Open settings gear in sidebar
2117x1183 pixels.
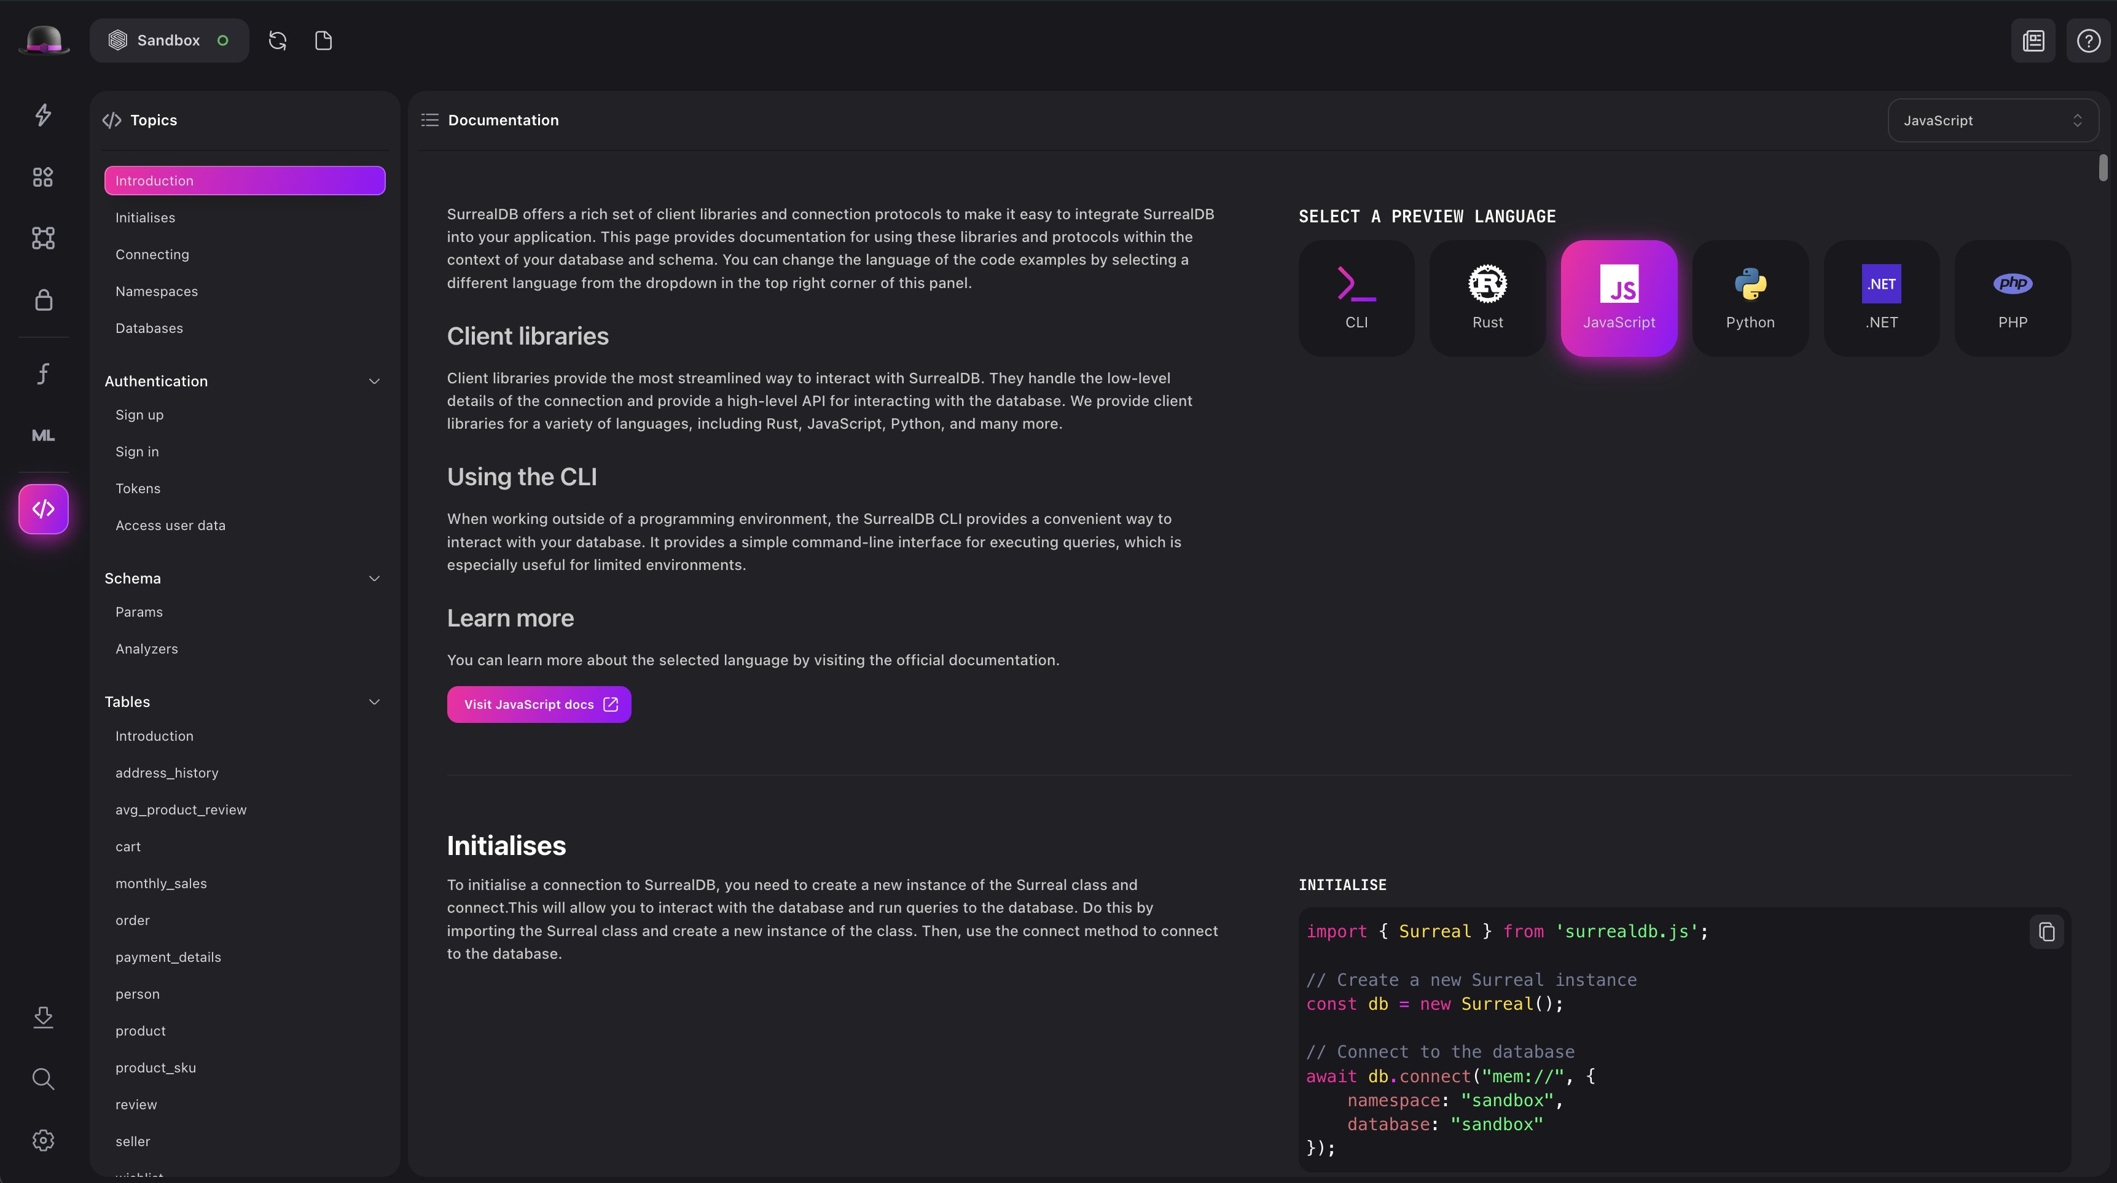click(44, 1140)
